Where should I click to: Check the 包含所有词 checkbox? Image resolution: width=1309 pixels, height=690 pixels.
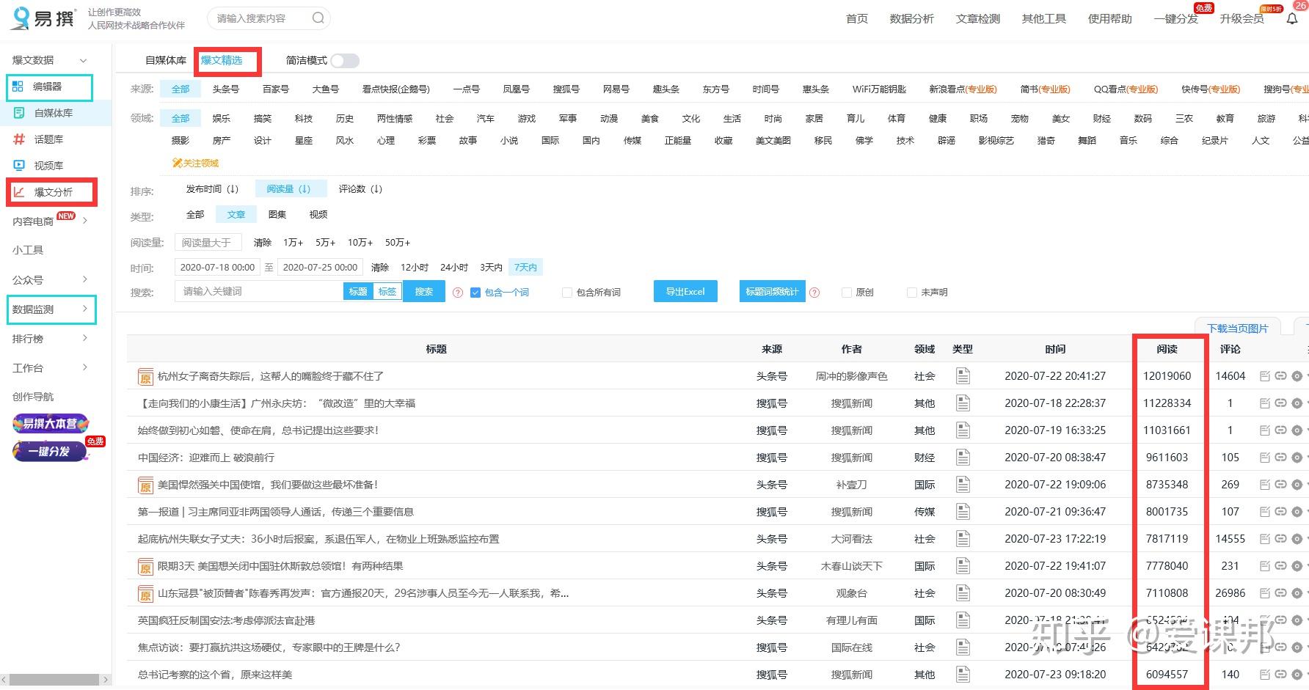tap(566, 293)
